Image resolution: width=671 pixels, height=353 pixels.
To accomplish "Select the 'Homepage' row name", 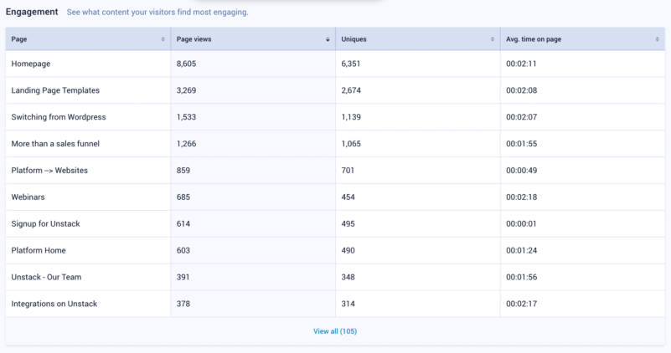I will (x=31, y=64).
